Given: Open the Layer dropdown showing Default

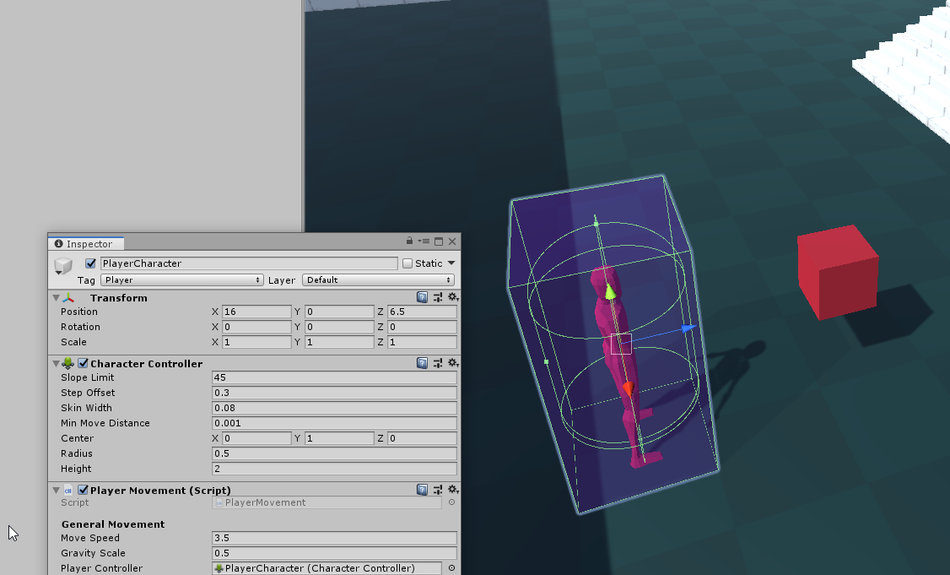Looking at the screenshot, I should tap(378, 279).
